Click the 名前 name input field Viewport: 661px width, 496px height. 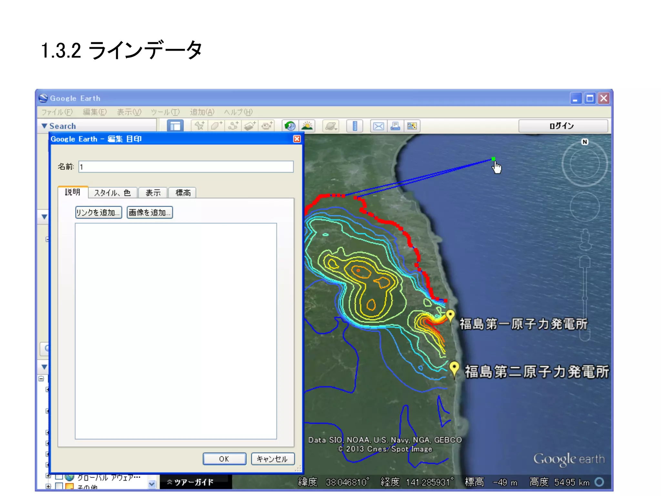[x=186, y=167]
